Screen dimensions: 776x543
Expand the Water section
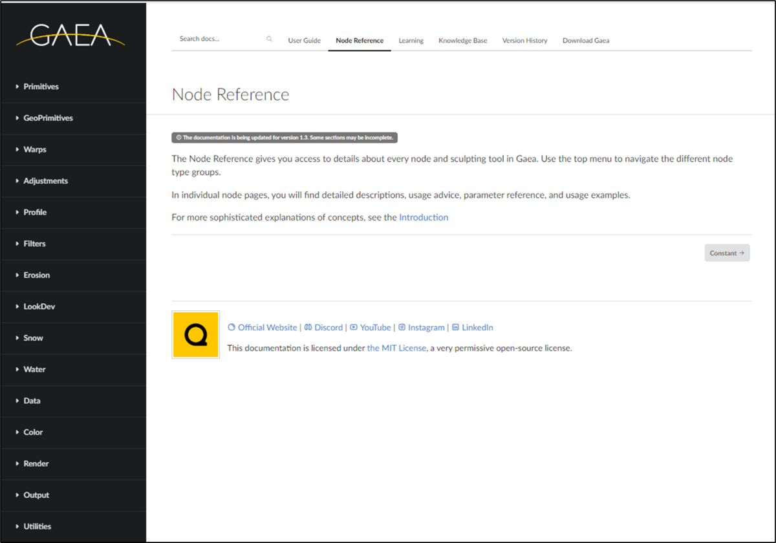click(x=73, y=369)
